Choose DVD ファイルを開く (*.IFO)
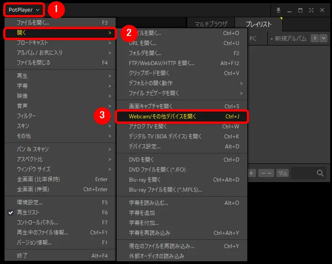332x264 pixels. click(x=182, y=170)
